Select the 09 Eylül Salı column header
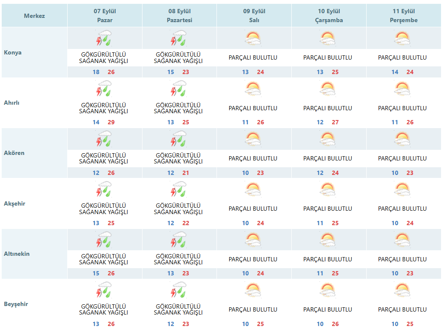 coord(254,16)
